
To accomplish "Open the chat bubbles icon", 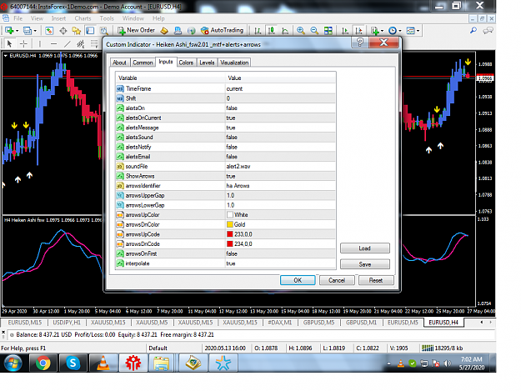I will pyautogui.click(x=488, y=31).
